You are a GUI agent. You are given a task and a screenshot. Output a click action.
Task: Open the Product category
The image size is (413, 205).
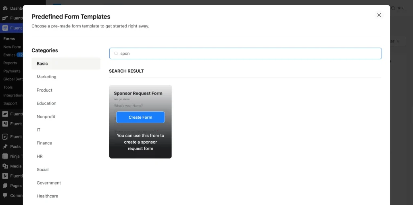click(x=44, y=90)
